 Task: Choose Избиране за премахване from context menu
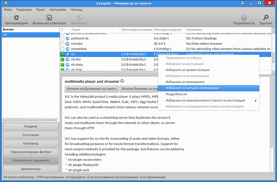click(x=209, y=82)
